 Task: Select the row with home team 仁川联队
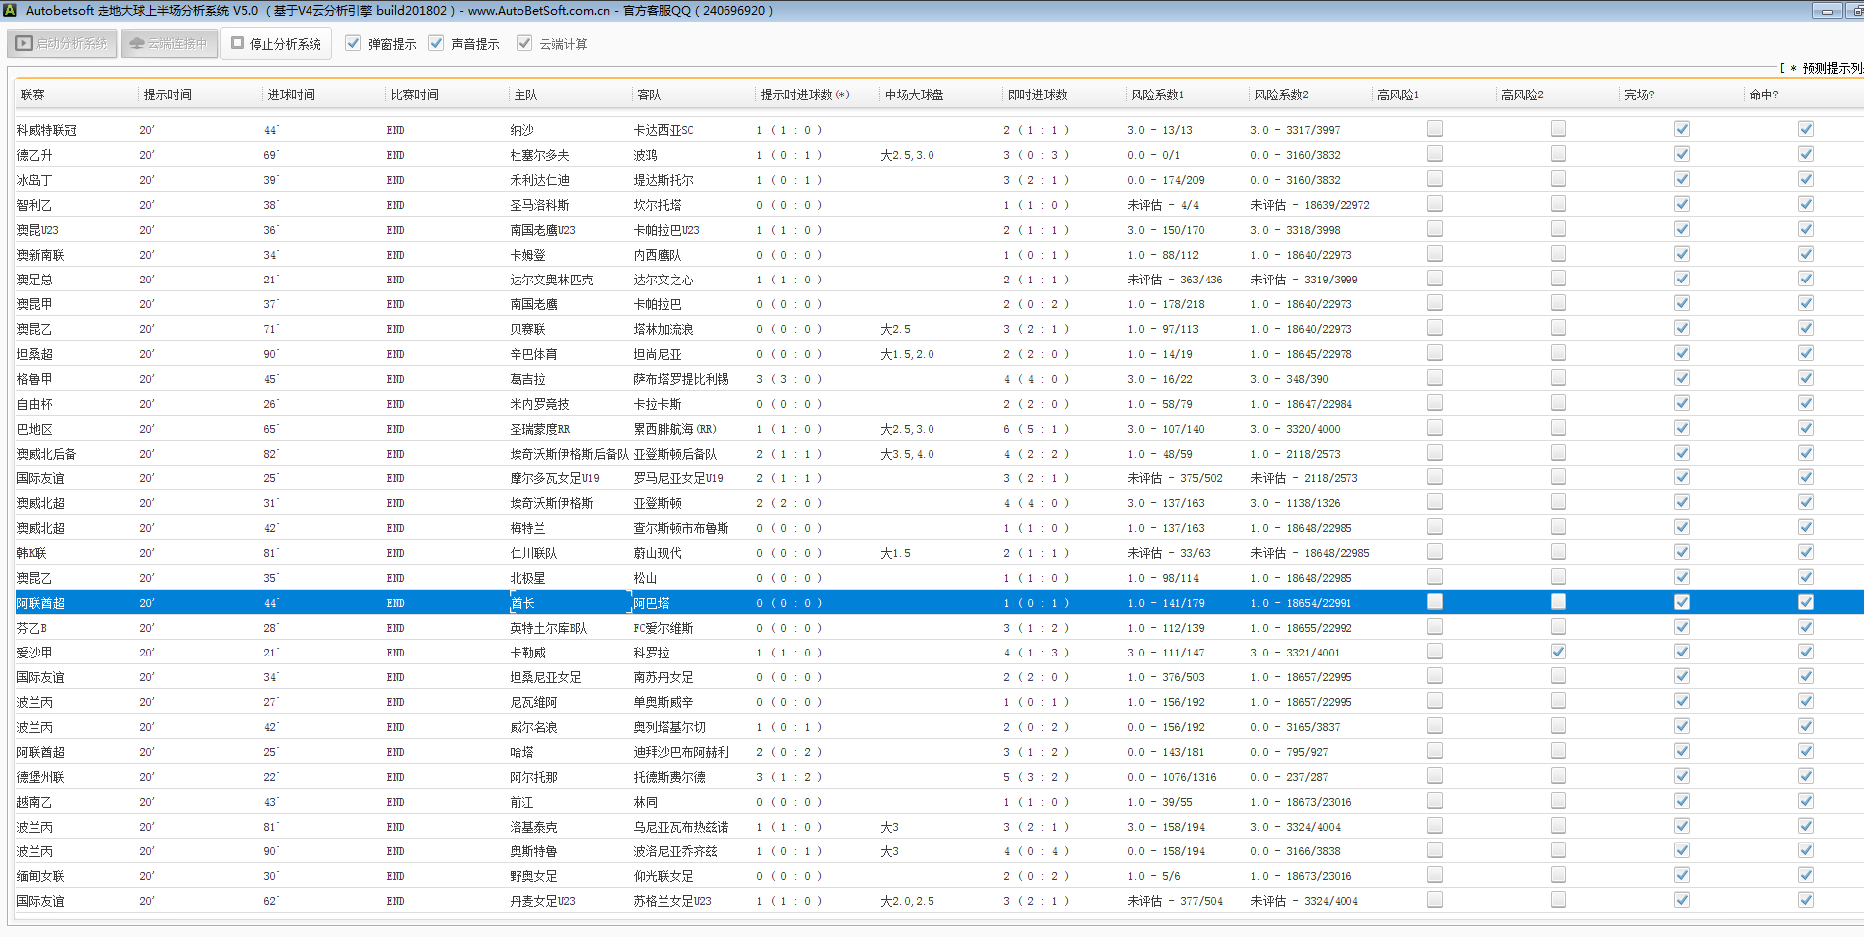tap(533, 553)
